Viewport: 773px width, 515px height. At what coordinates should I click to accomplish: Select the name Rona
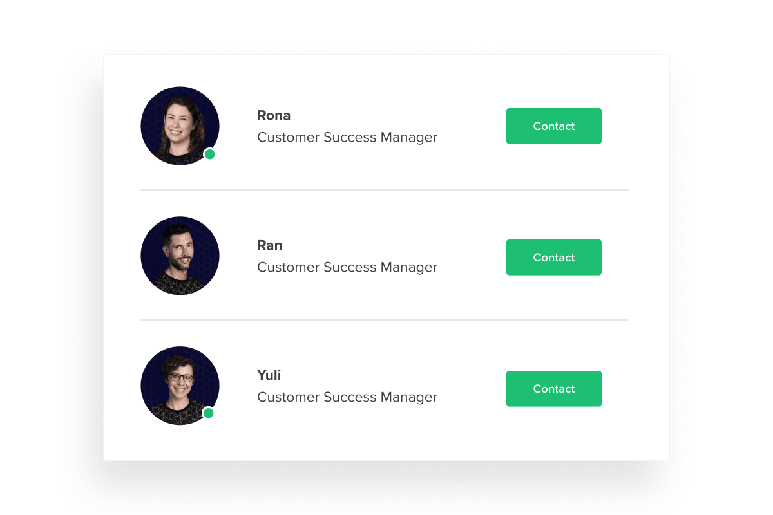[274, 115]
